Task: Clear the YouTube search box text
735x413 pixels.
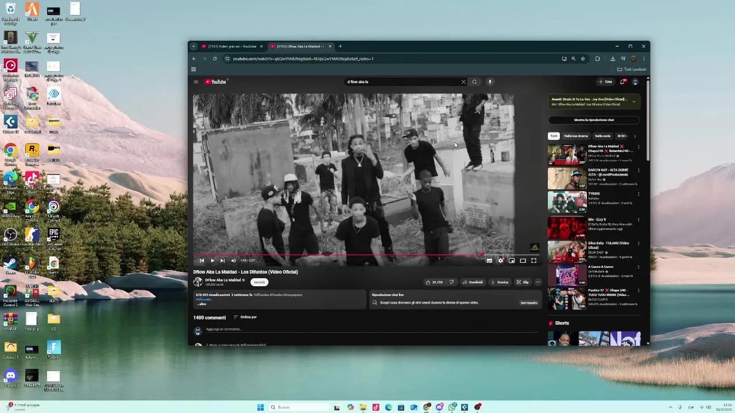Action: [463, 82]
